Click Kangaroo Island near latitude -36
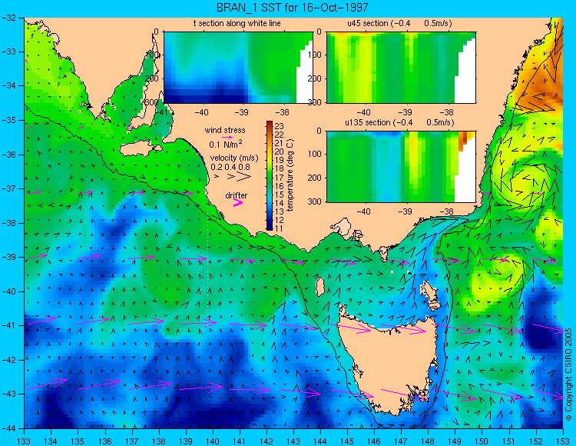576x446 pixels. [x=140, y=149]
